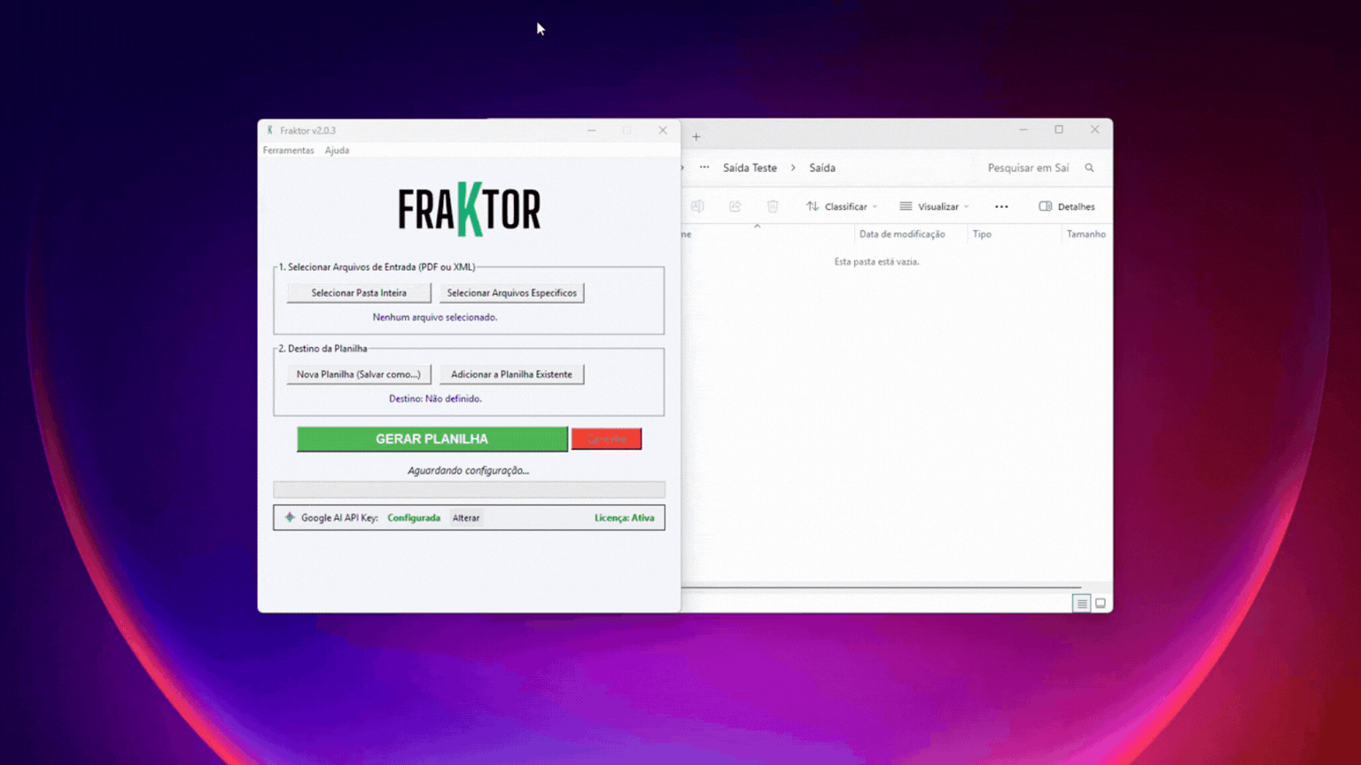
Task: Switch to compact list view toggle
Action: tap(1082, 603)
